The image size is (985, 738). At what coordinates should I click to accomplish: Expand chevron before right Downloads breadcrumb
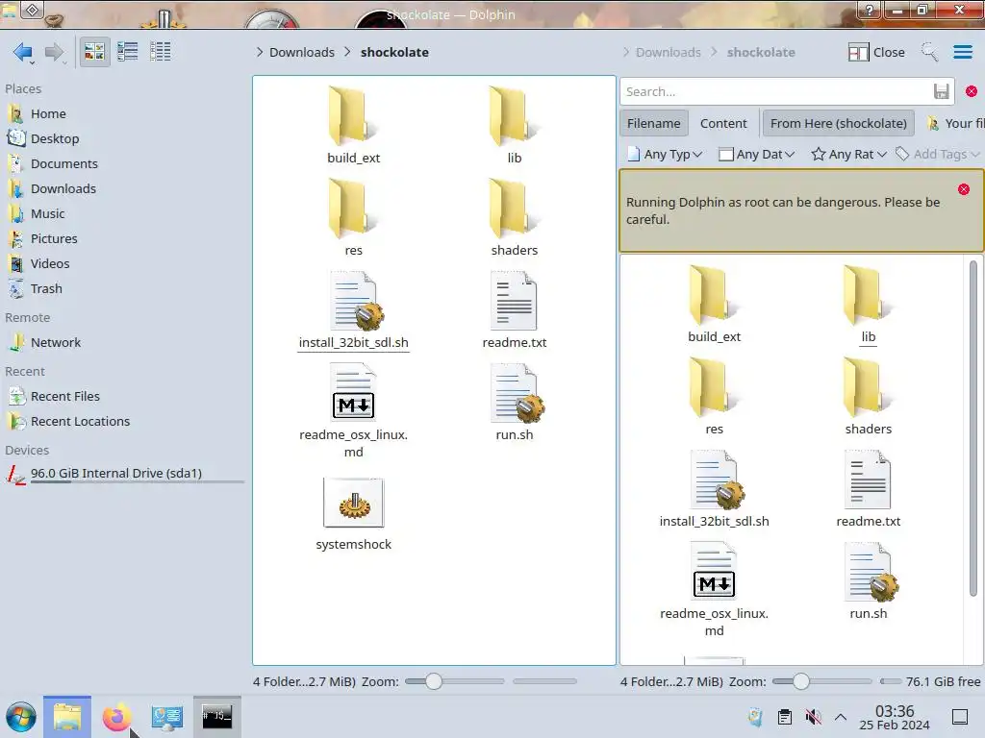625,52
